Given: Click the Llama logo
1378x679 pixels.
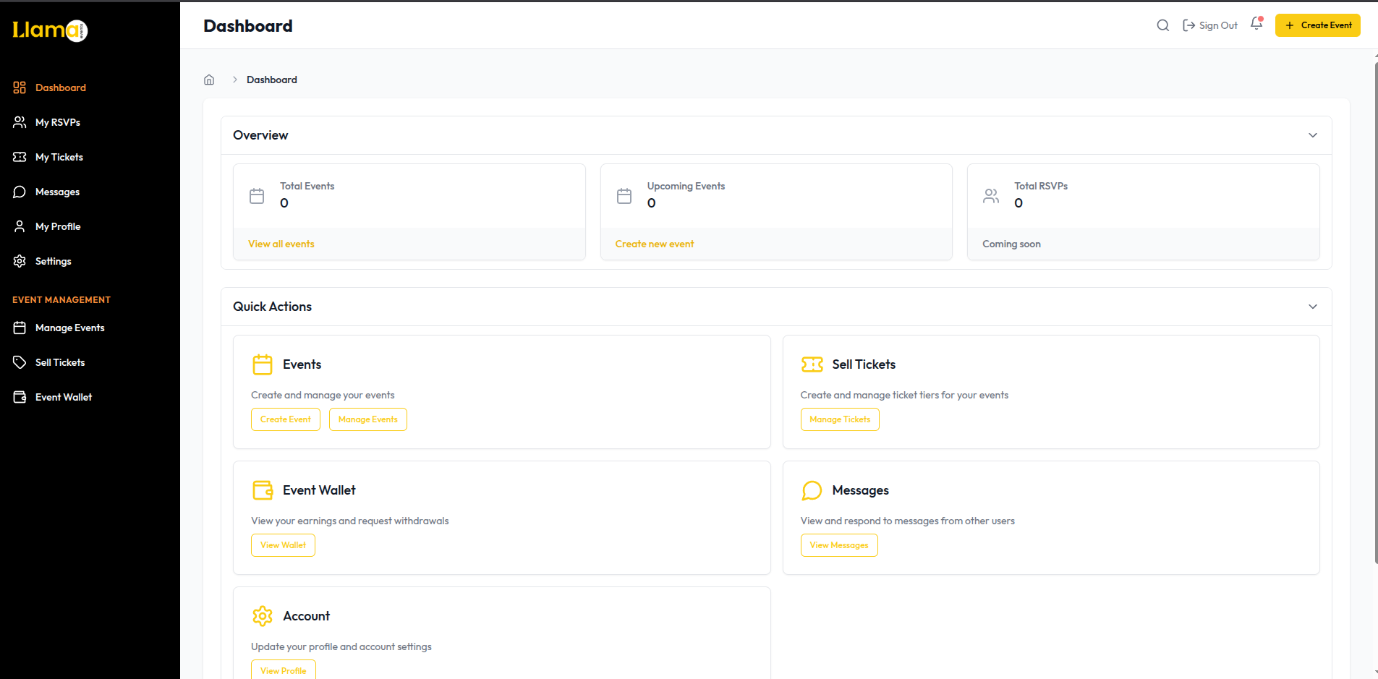Looking at the screenshot, I should pos(48,30).
